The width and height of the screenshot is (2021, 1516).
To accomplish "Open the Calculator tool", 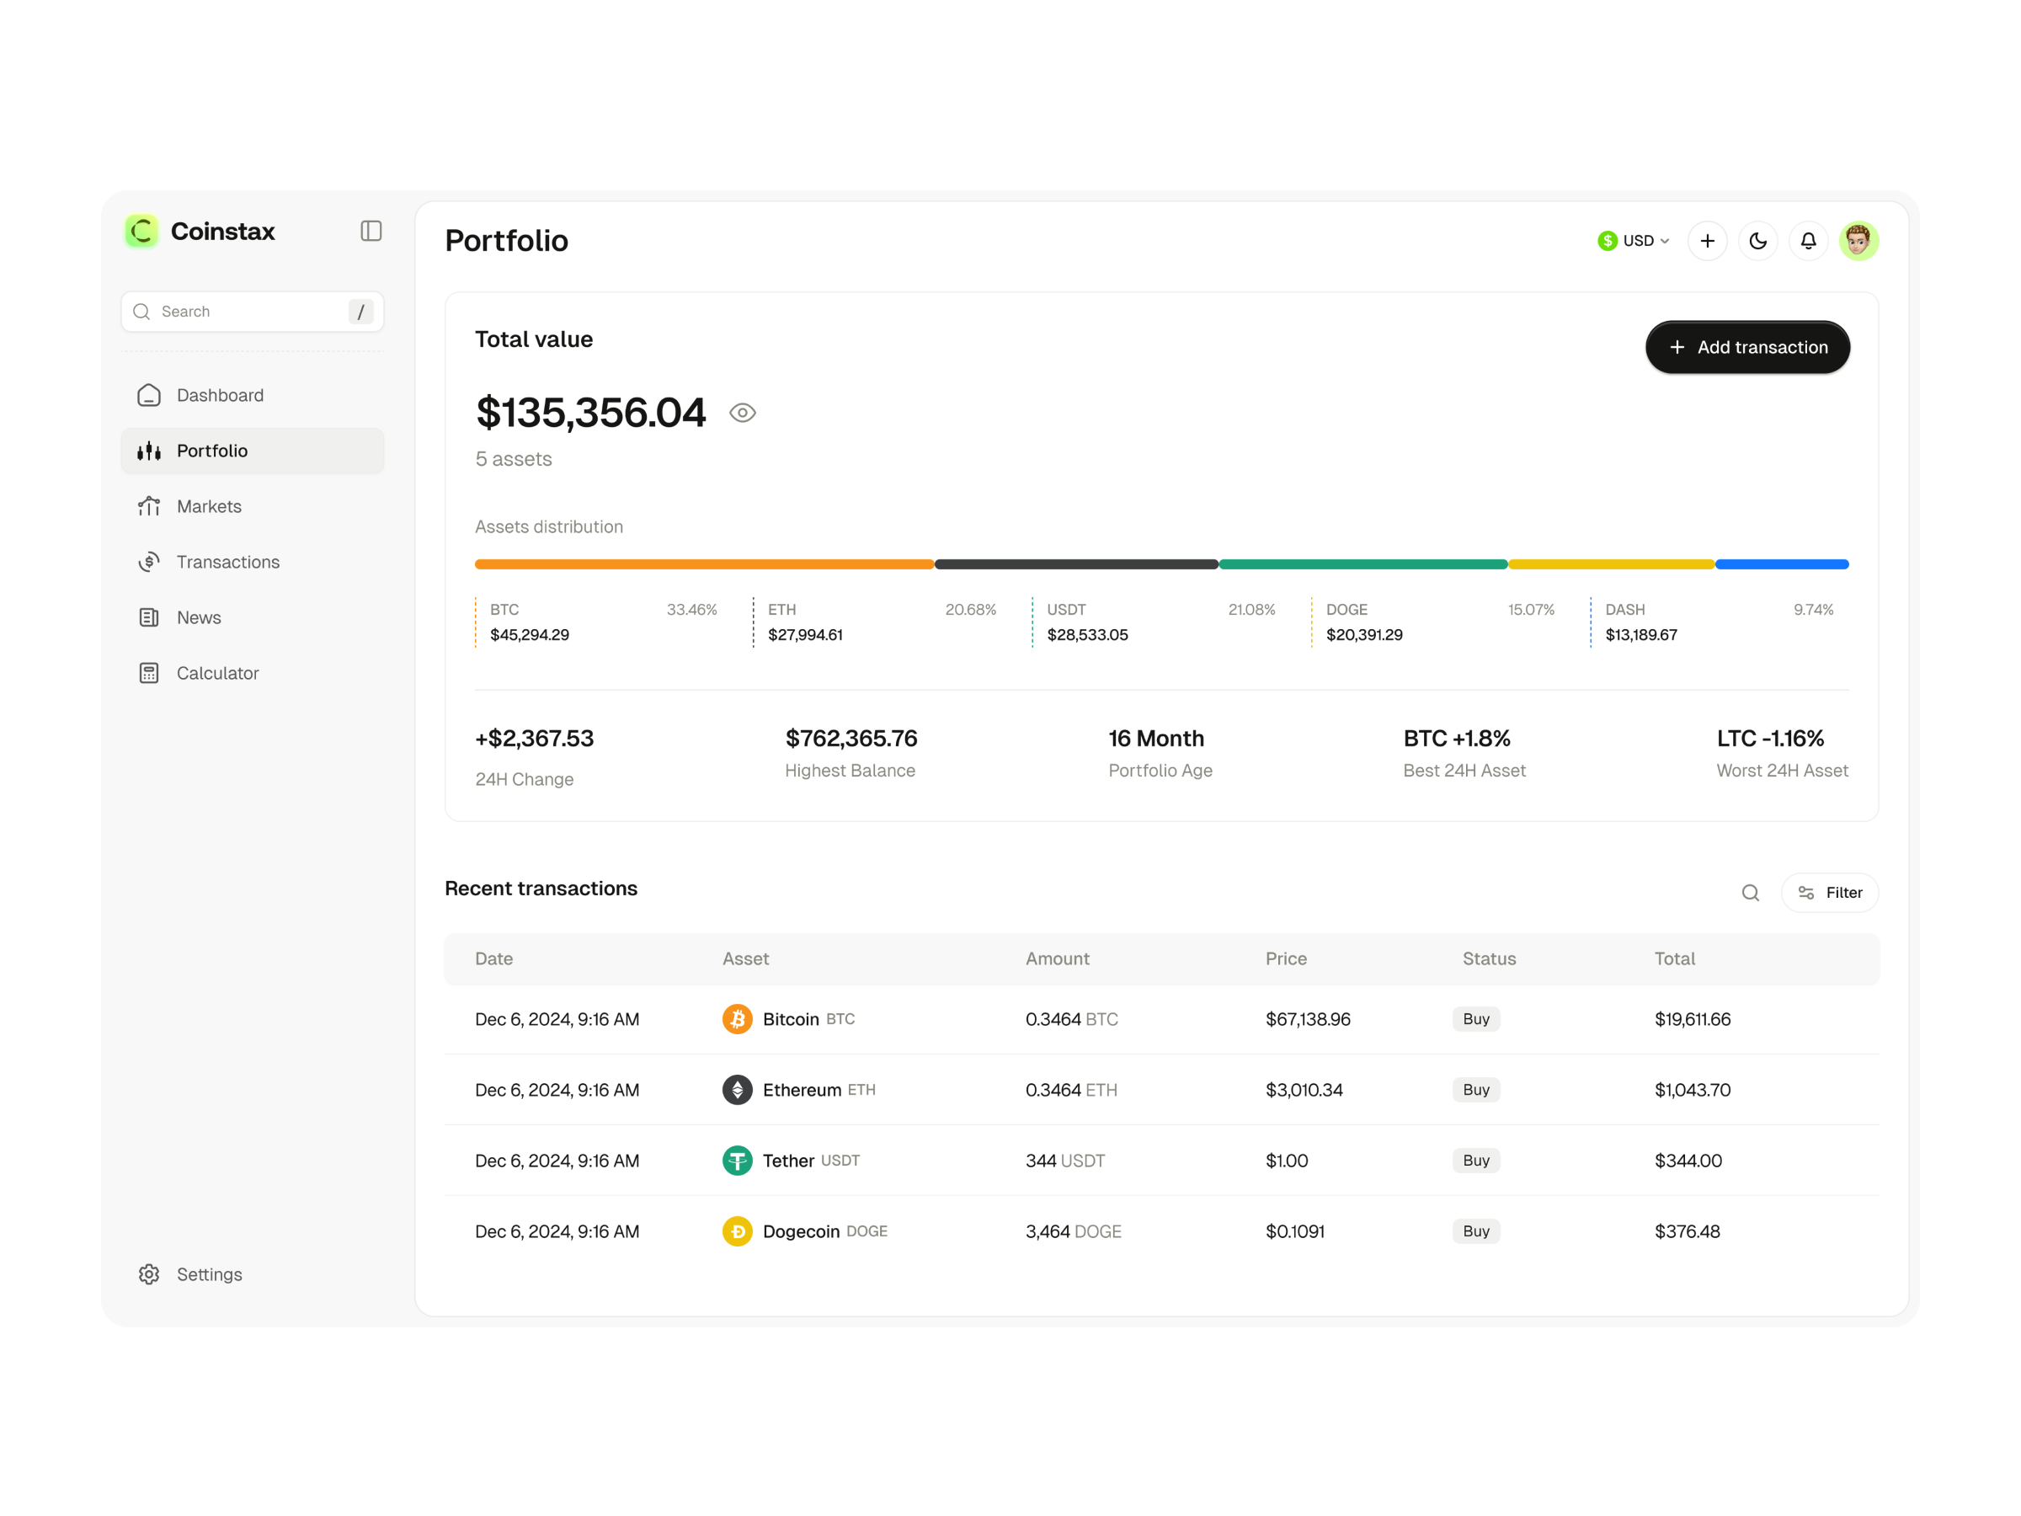I will click(217, 673).
